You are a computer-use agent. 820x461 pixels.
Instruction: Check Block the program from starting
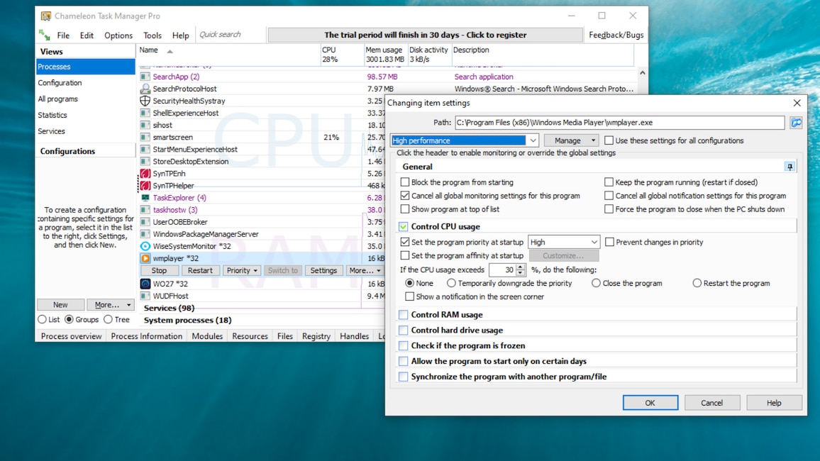405,182
